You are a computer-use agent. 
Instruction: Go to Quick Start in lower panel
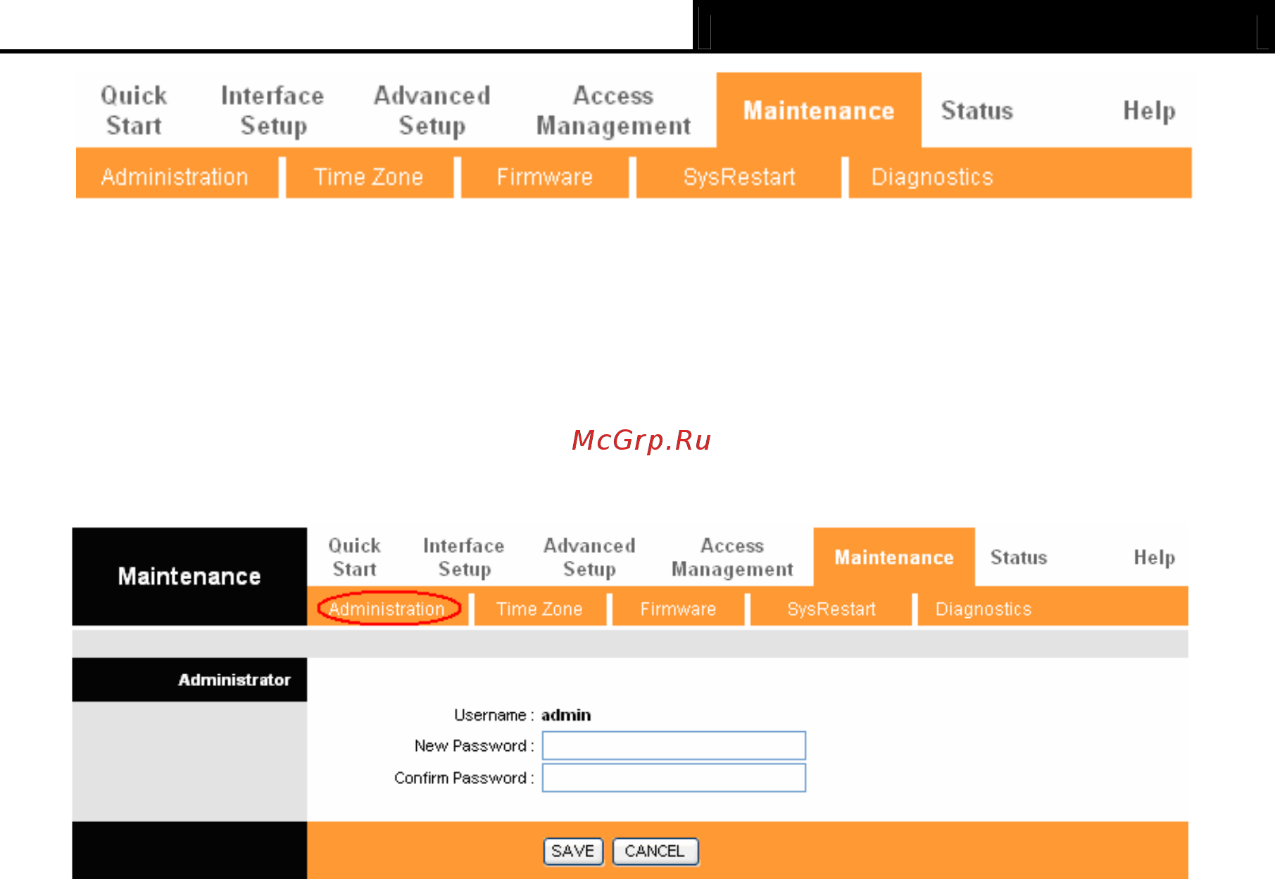click(354, 557)
